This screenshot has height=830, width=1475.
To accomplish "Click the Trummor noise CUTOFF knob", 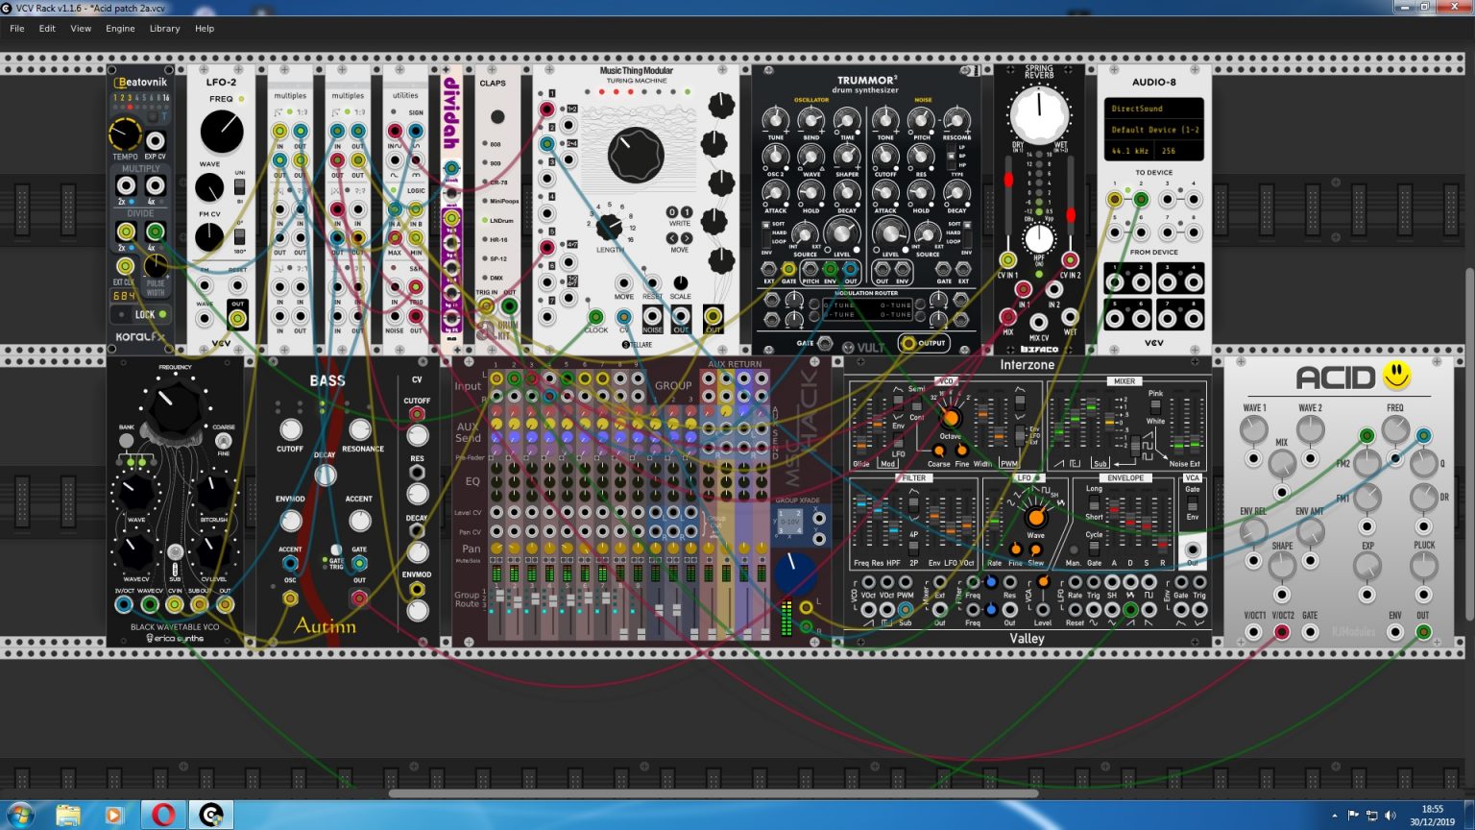I will [885, 156].
